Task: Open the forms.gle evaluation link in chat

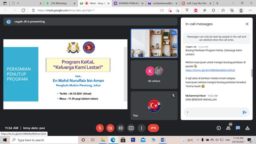Action: click(x=210, y=70)
